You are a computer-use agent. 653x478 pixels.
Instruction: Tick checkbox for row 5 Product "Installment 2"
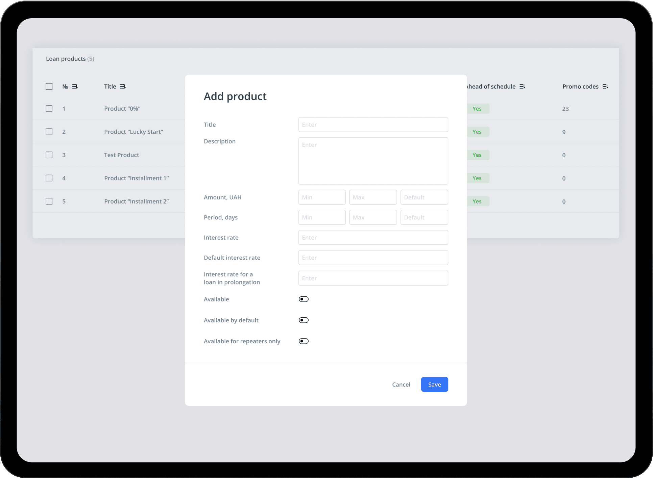coord(49,201)
